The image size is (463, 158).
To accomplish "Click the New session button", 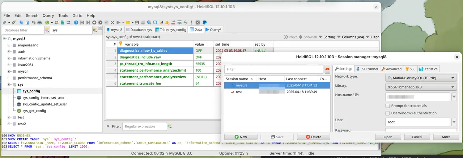I will click(241, 137).
